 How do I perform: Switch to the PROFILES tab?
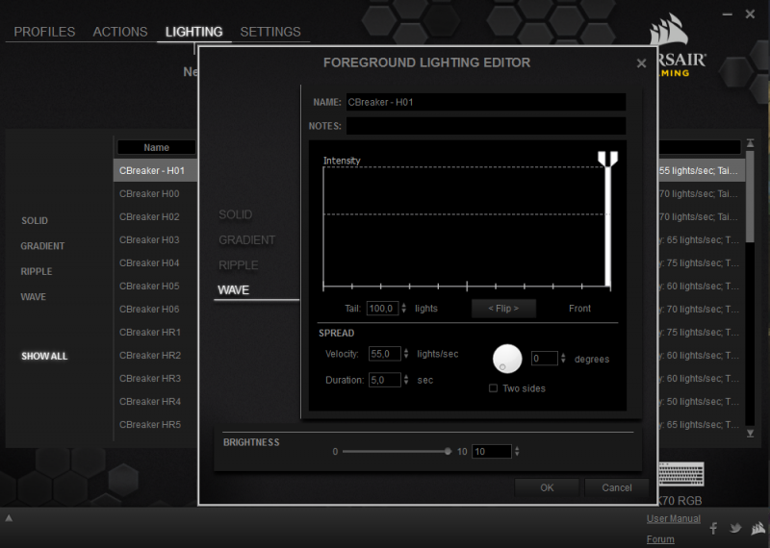click(x=44, y=32)
